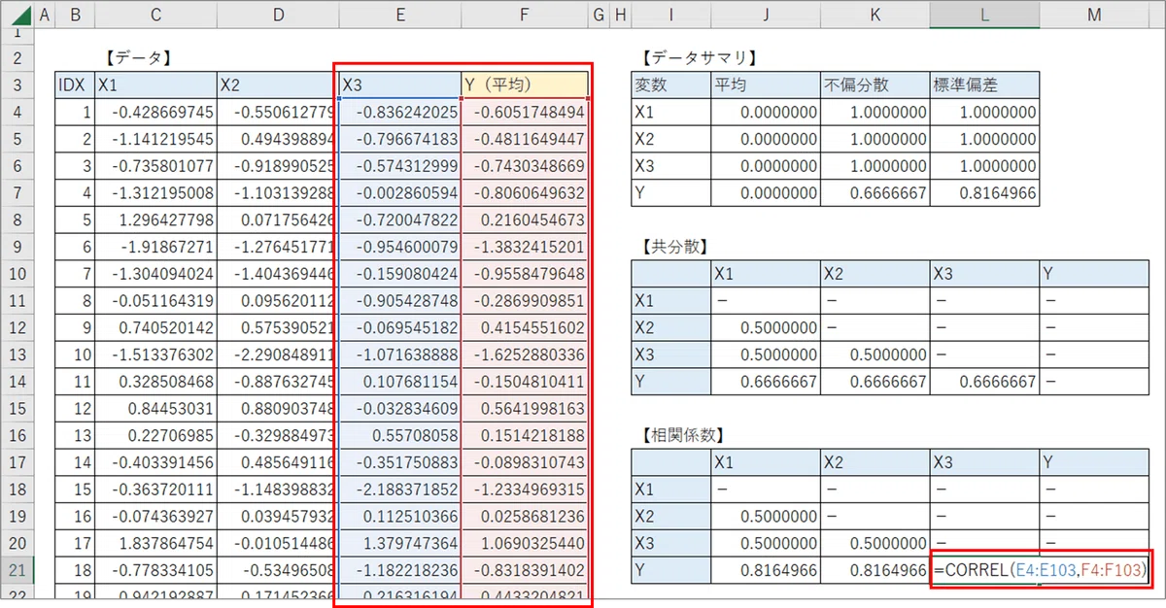Click the X3 row label in covariance table
This screenshot has height=608, width=1166.
click(x=671, y=355)
